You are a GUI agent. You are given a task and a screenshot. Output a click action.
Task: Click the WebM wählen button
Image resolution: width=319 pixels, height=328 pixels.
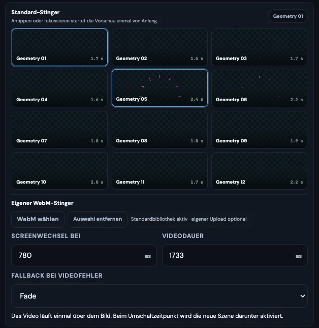[38, 219]
